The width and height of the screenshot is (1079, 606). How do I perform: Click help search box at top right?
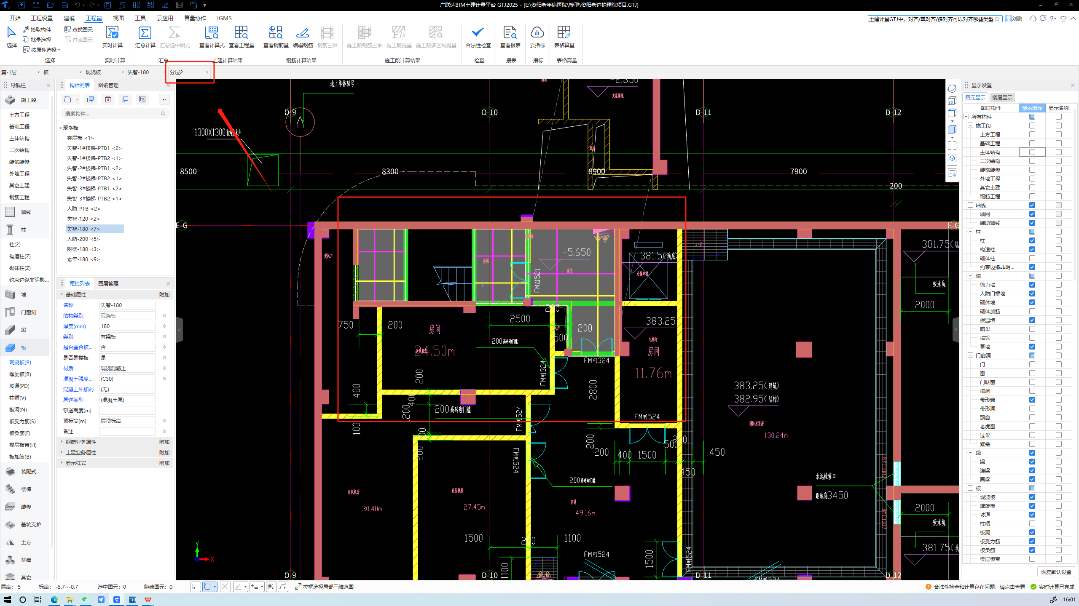click(x=934, y=19)
